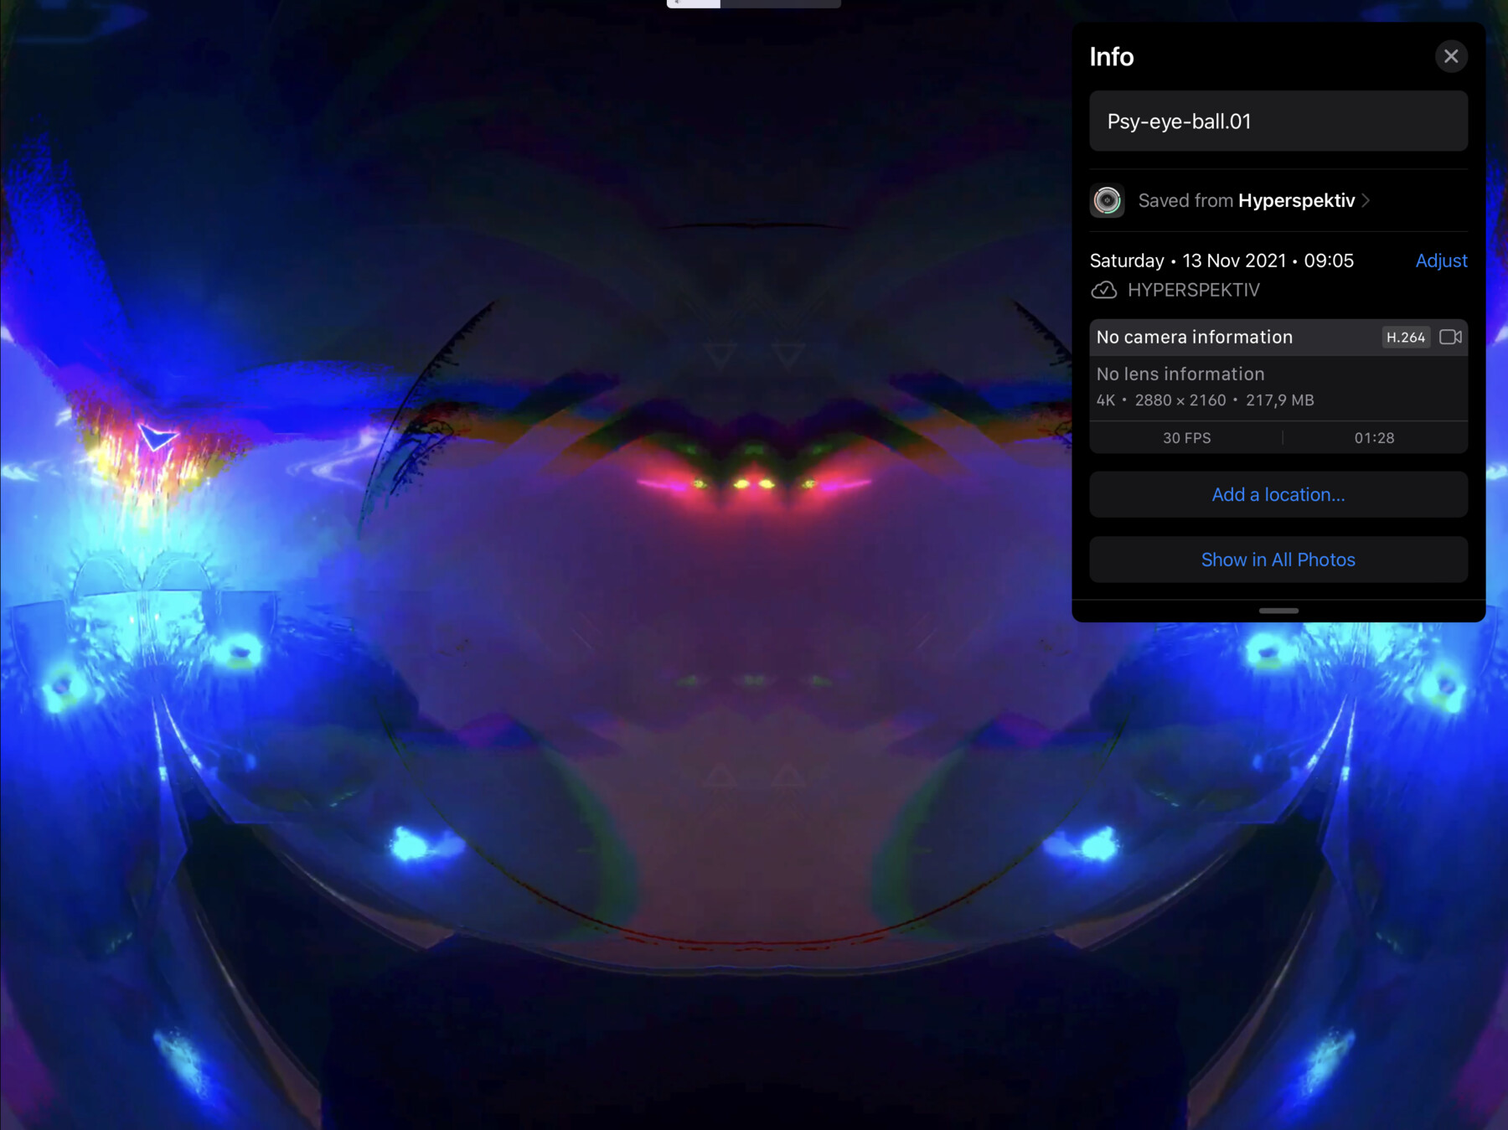Select the video camera icon
This screenshot has width=1508, height=1130.
click(1451, 337)
